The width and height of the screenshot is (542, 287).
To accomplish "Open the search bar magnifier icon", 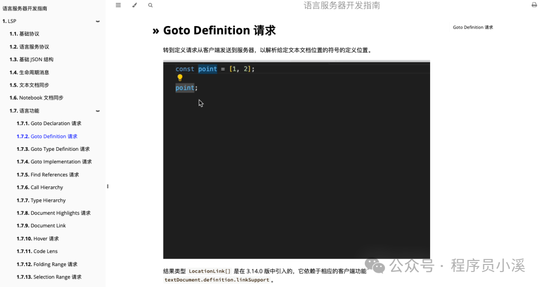I will (151, 5).
